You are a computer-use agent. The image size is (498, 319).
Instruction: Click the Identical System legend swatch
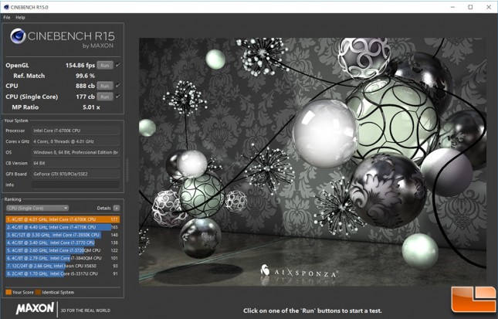point(38,292)
